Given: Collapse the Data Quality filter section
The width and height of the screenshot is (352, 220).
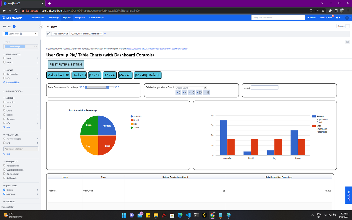Looking at the screenshot, I should pos(10,161).
